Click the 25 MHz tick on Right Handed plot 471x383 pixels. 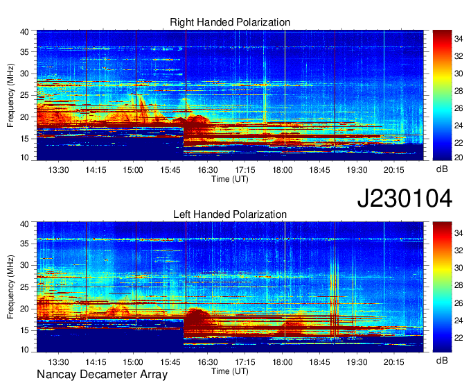24,95
